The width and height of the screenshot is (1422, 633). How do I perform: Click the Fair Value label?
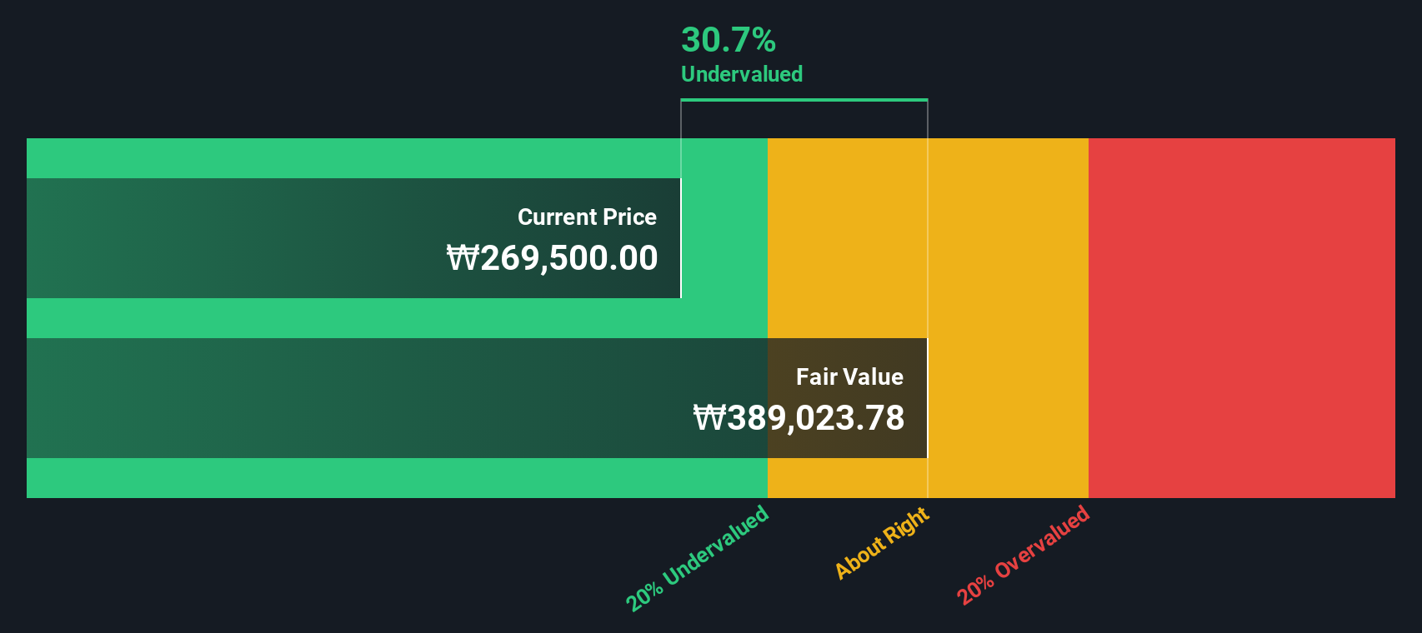pyautogui.click(x=849, y=377)
